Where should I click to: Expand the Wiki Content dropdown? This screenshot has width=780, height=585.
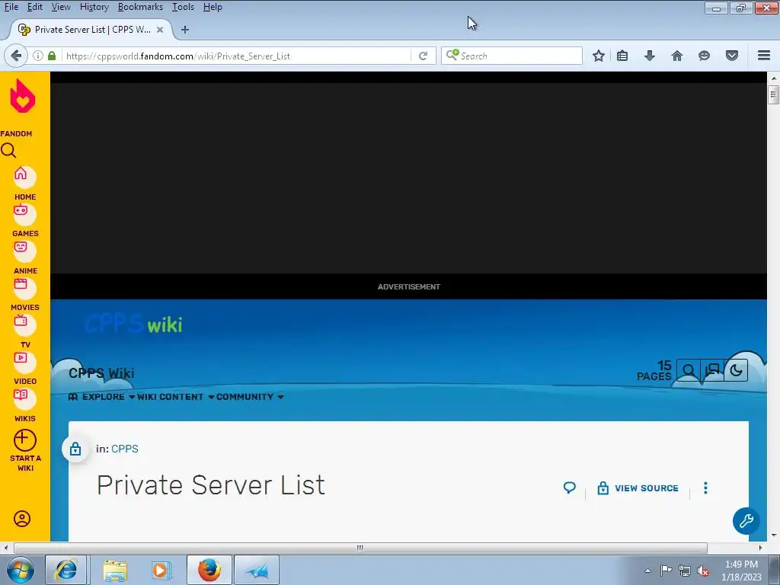pos(176,396)
